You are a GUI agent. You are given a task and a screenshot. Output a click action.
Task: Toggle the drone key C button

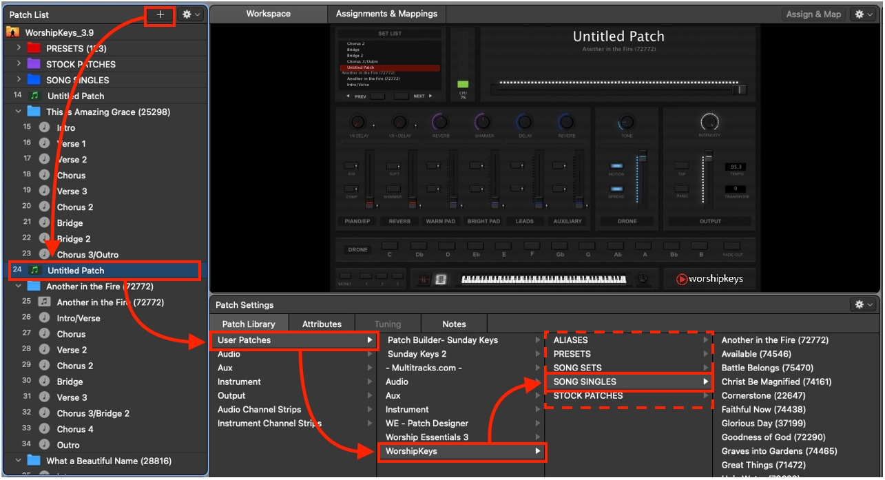(x=390, y=246)
